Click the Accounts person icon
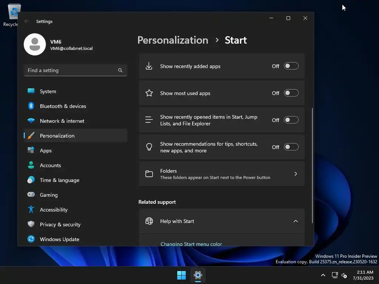 click(x=31, y=165)
